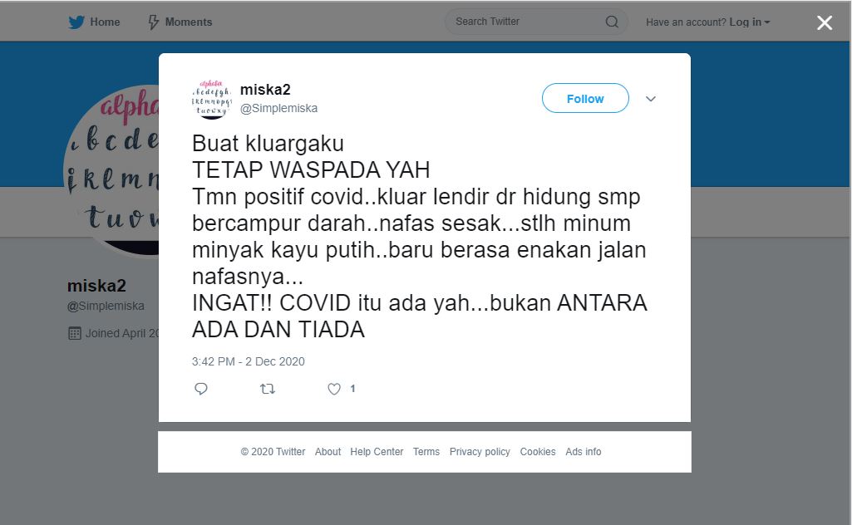Click the Twitter bird Home icon

coord(76,22)
